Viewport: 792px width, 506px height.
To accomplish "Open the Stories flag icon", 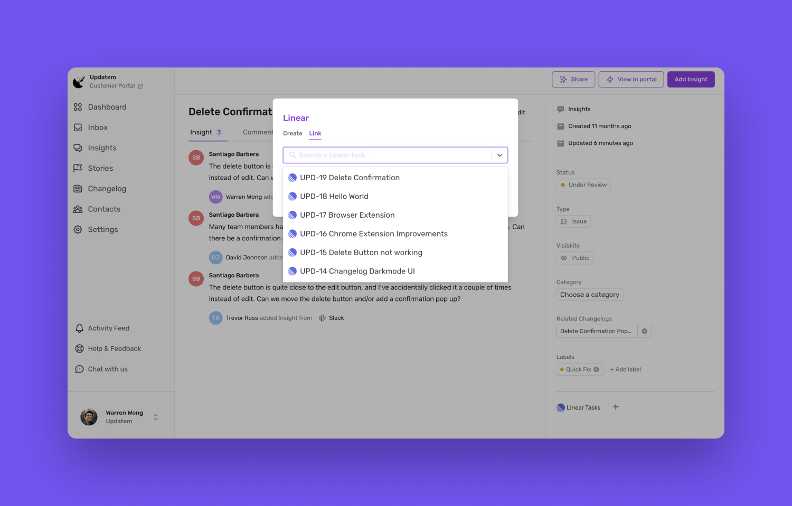I will 78,168.
